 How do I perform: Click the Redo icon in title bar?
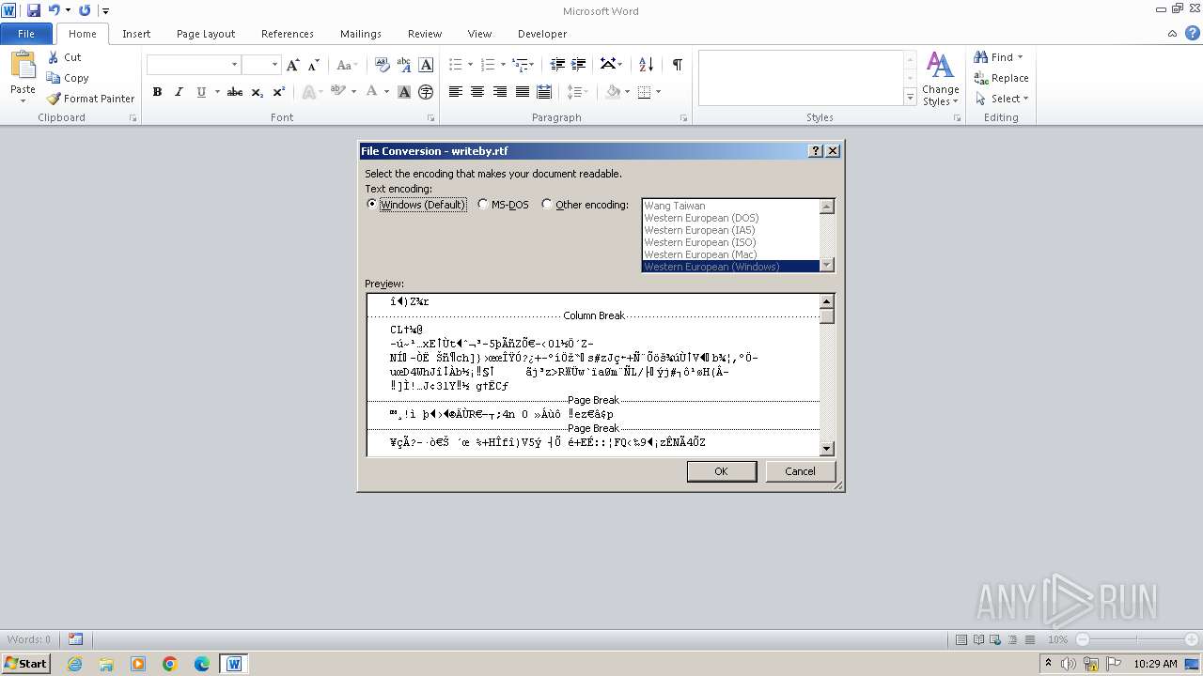click(85, 10)
